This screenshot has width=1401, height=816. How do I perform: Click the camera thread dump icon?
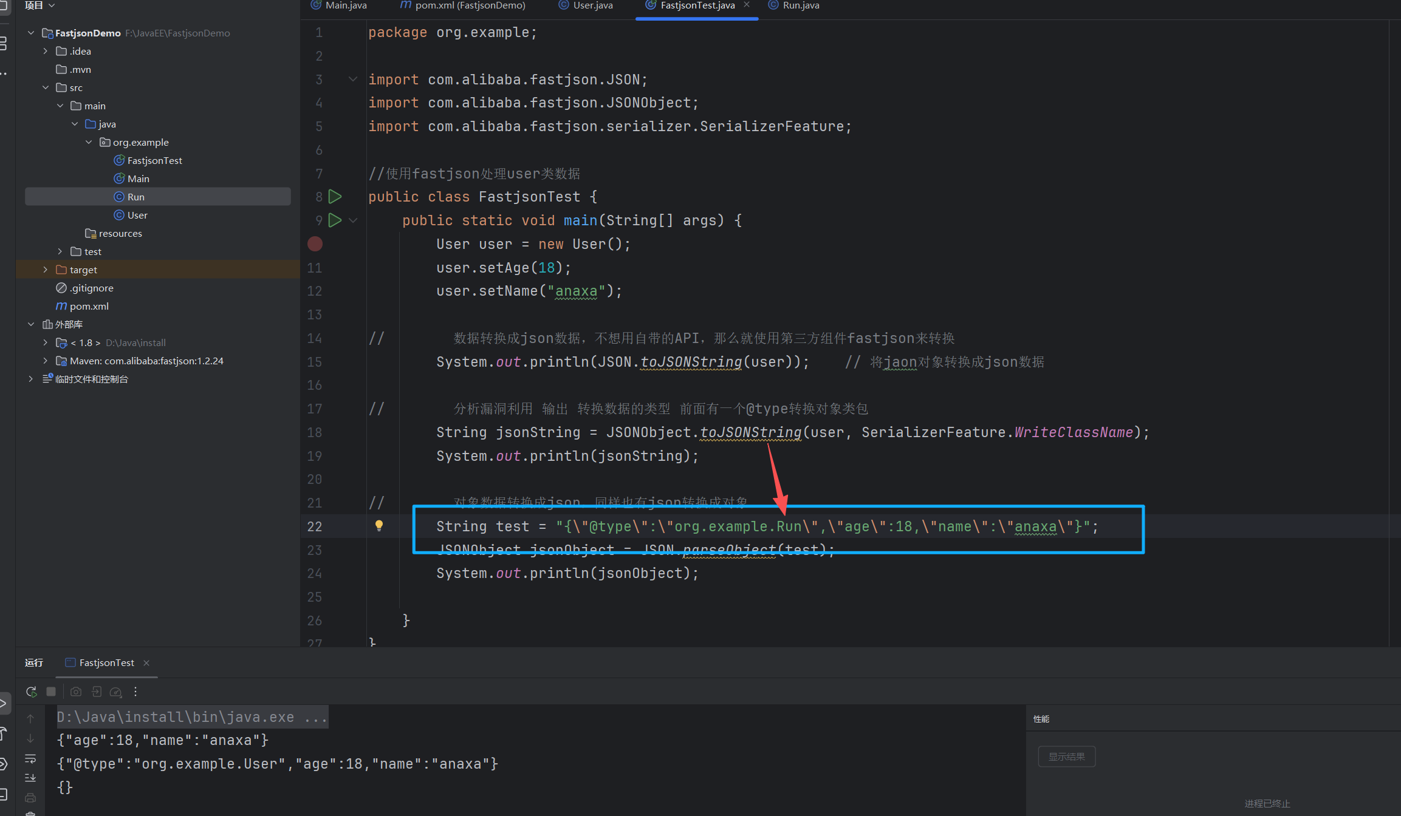[x=76, y=692]
